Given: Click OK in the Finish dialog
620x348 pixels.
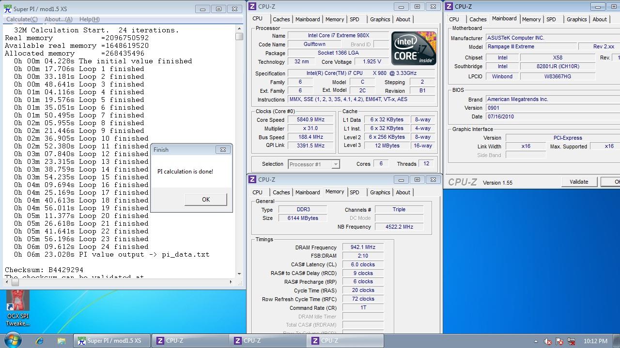Looking at the screenshot, I should [x=206, y=200].
